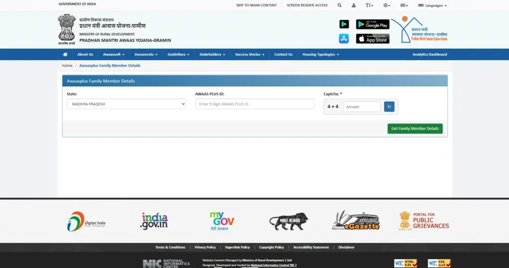Open Copyright Policy footer link
Image resolution: width=509 pixels, height=268 pixels.
tap(271, 247)
